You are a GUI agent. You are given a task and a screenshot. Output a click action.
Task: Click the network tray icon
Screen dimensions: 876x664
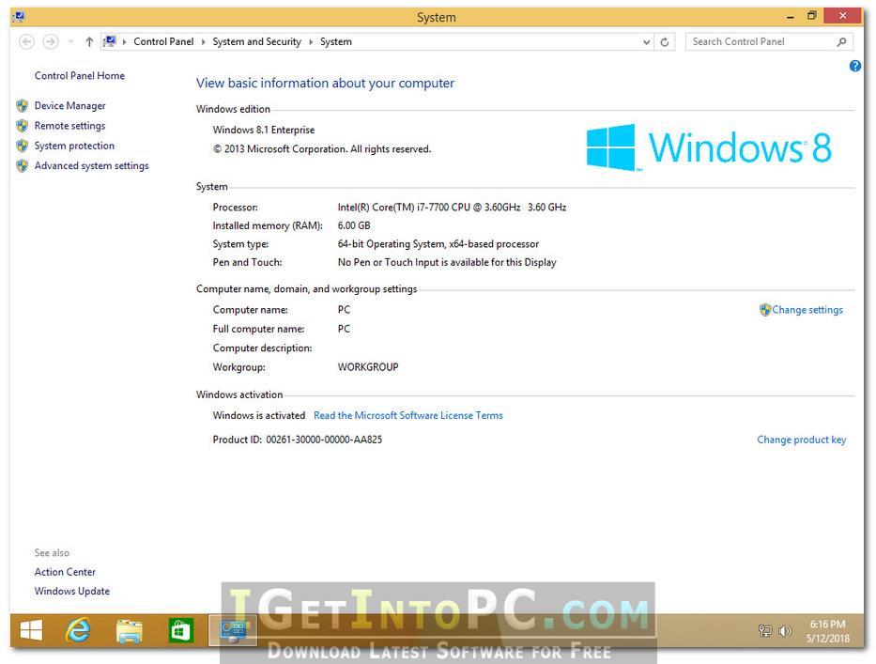coord(765,631)
